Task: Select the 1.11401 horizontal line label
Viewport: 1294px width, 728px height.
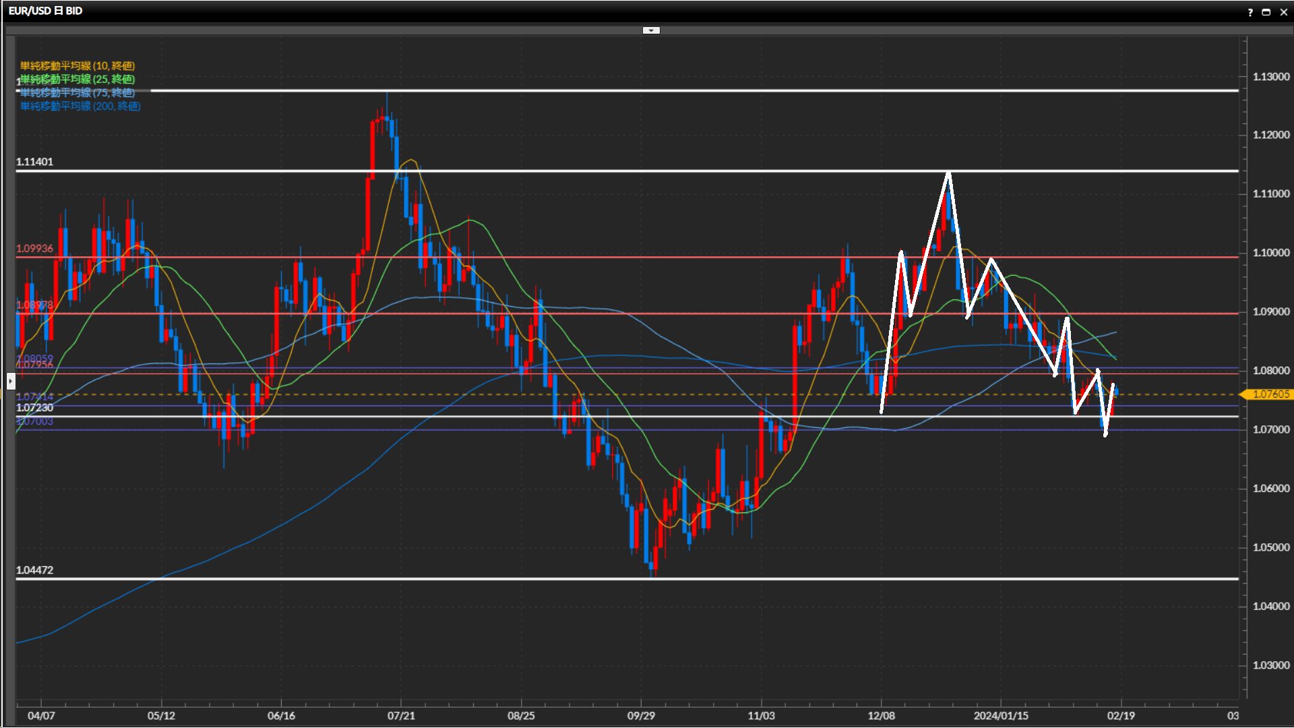Action: point(34,162)
